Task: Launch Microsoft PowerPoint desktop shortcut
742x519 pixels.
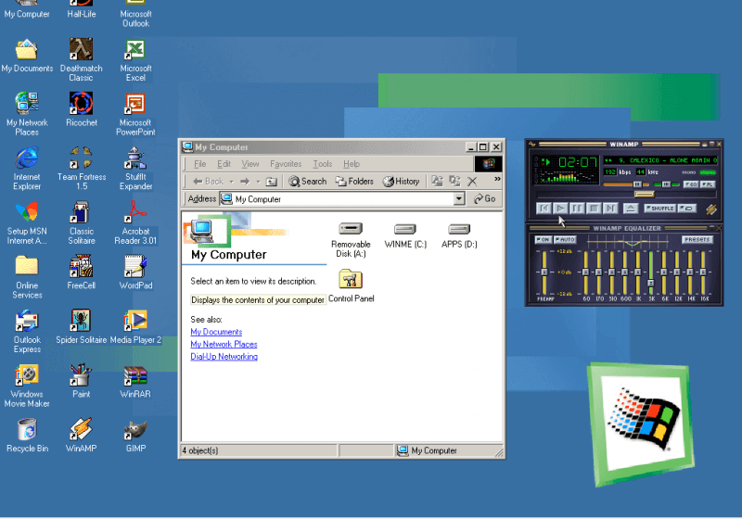Action: (135, 114)
